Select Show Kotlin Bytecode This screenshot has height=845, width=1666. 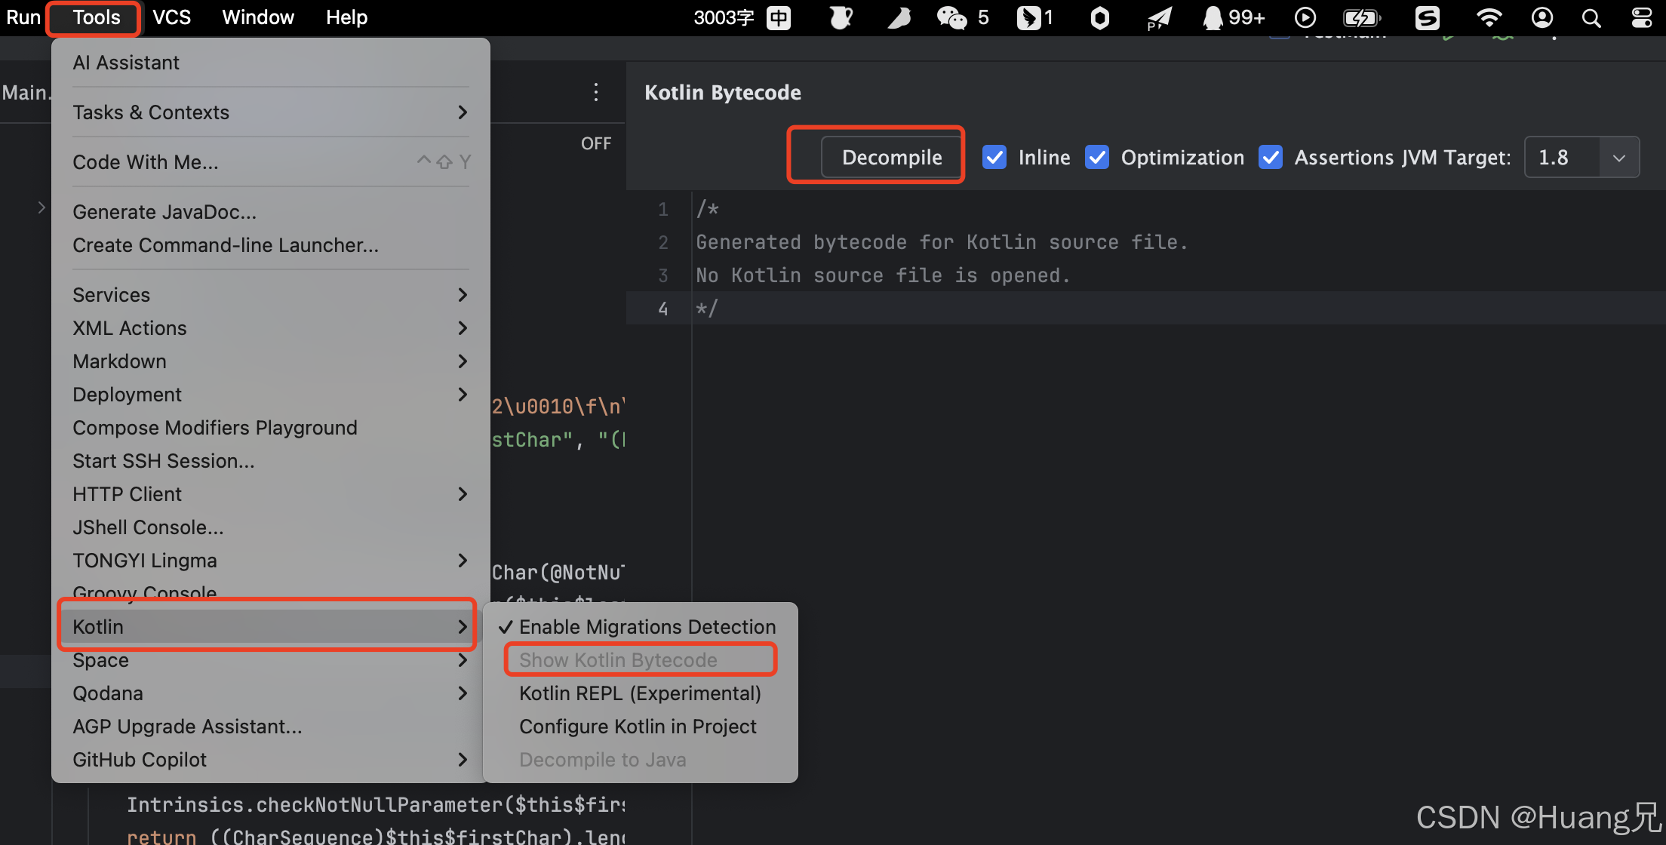(x=639, y=659)
